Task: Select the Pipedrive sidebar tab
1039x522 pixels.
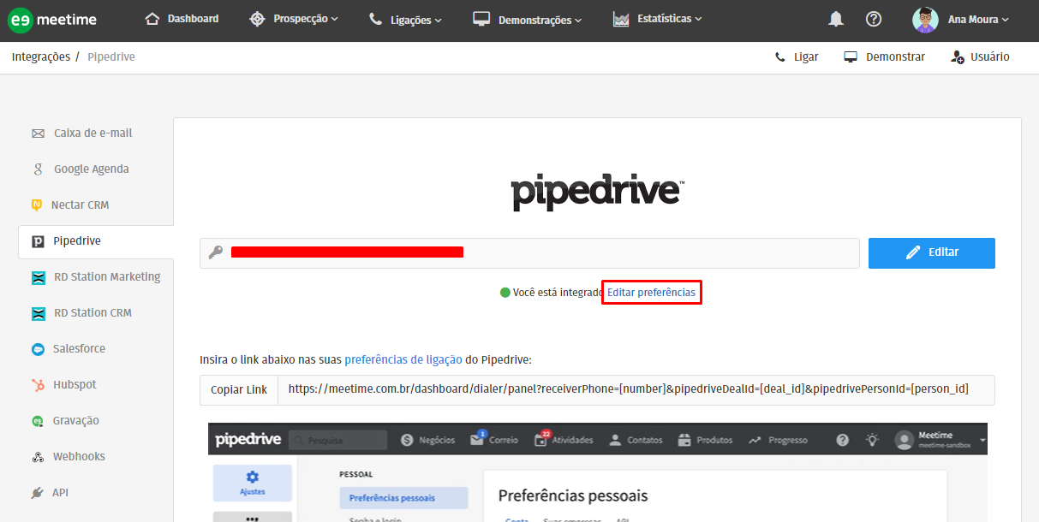Action: pos(96,241)
